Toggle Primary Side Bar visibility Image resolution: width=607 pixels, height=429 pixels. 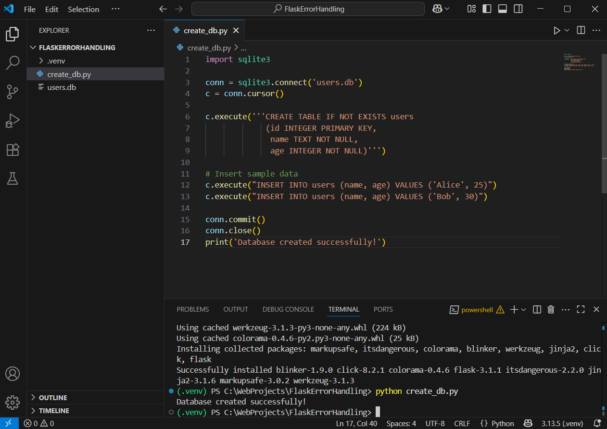487,9
